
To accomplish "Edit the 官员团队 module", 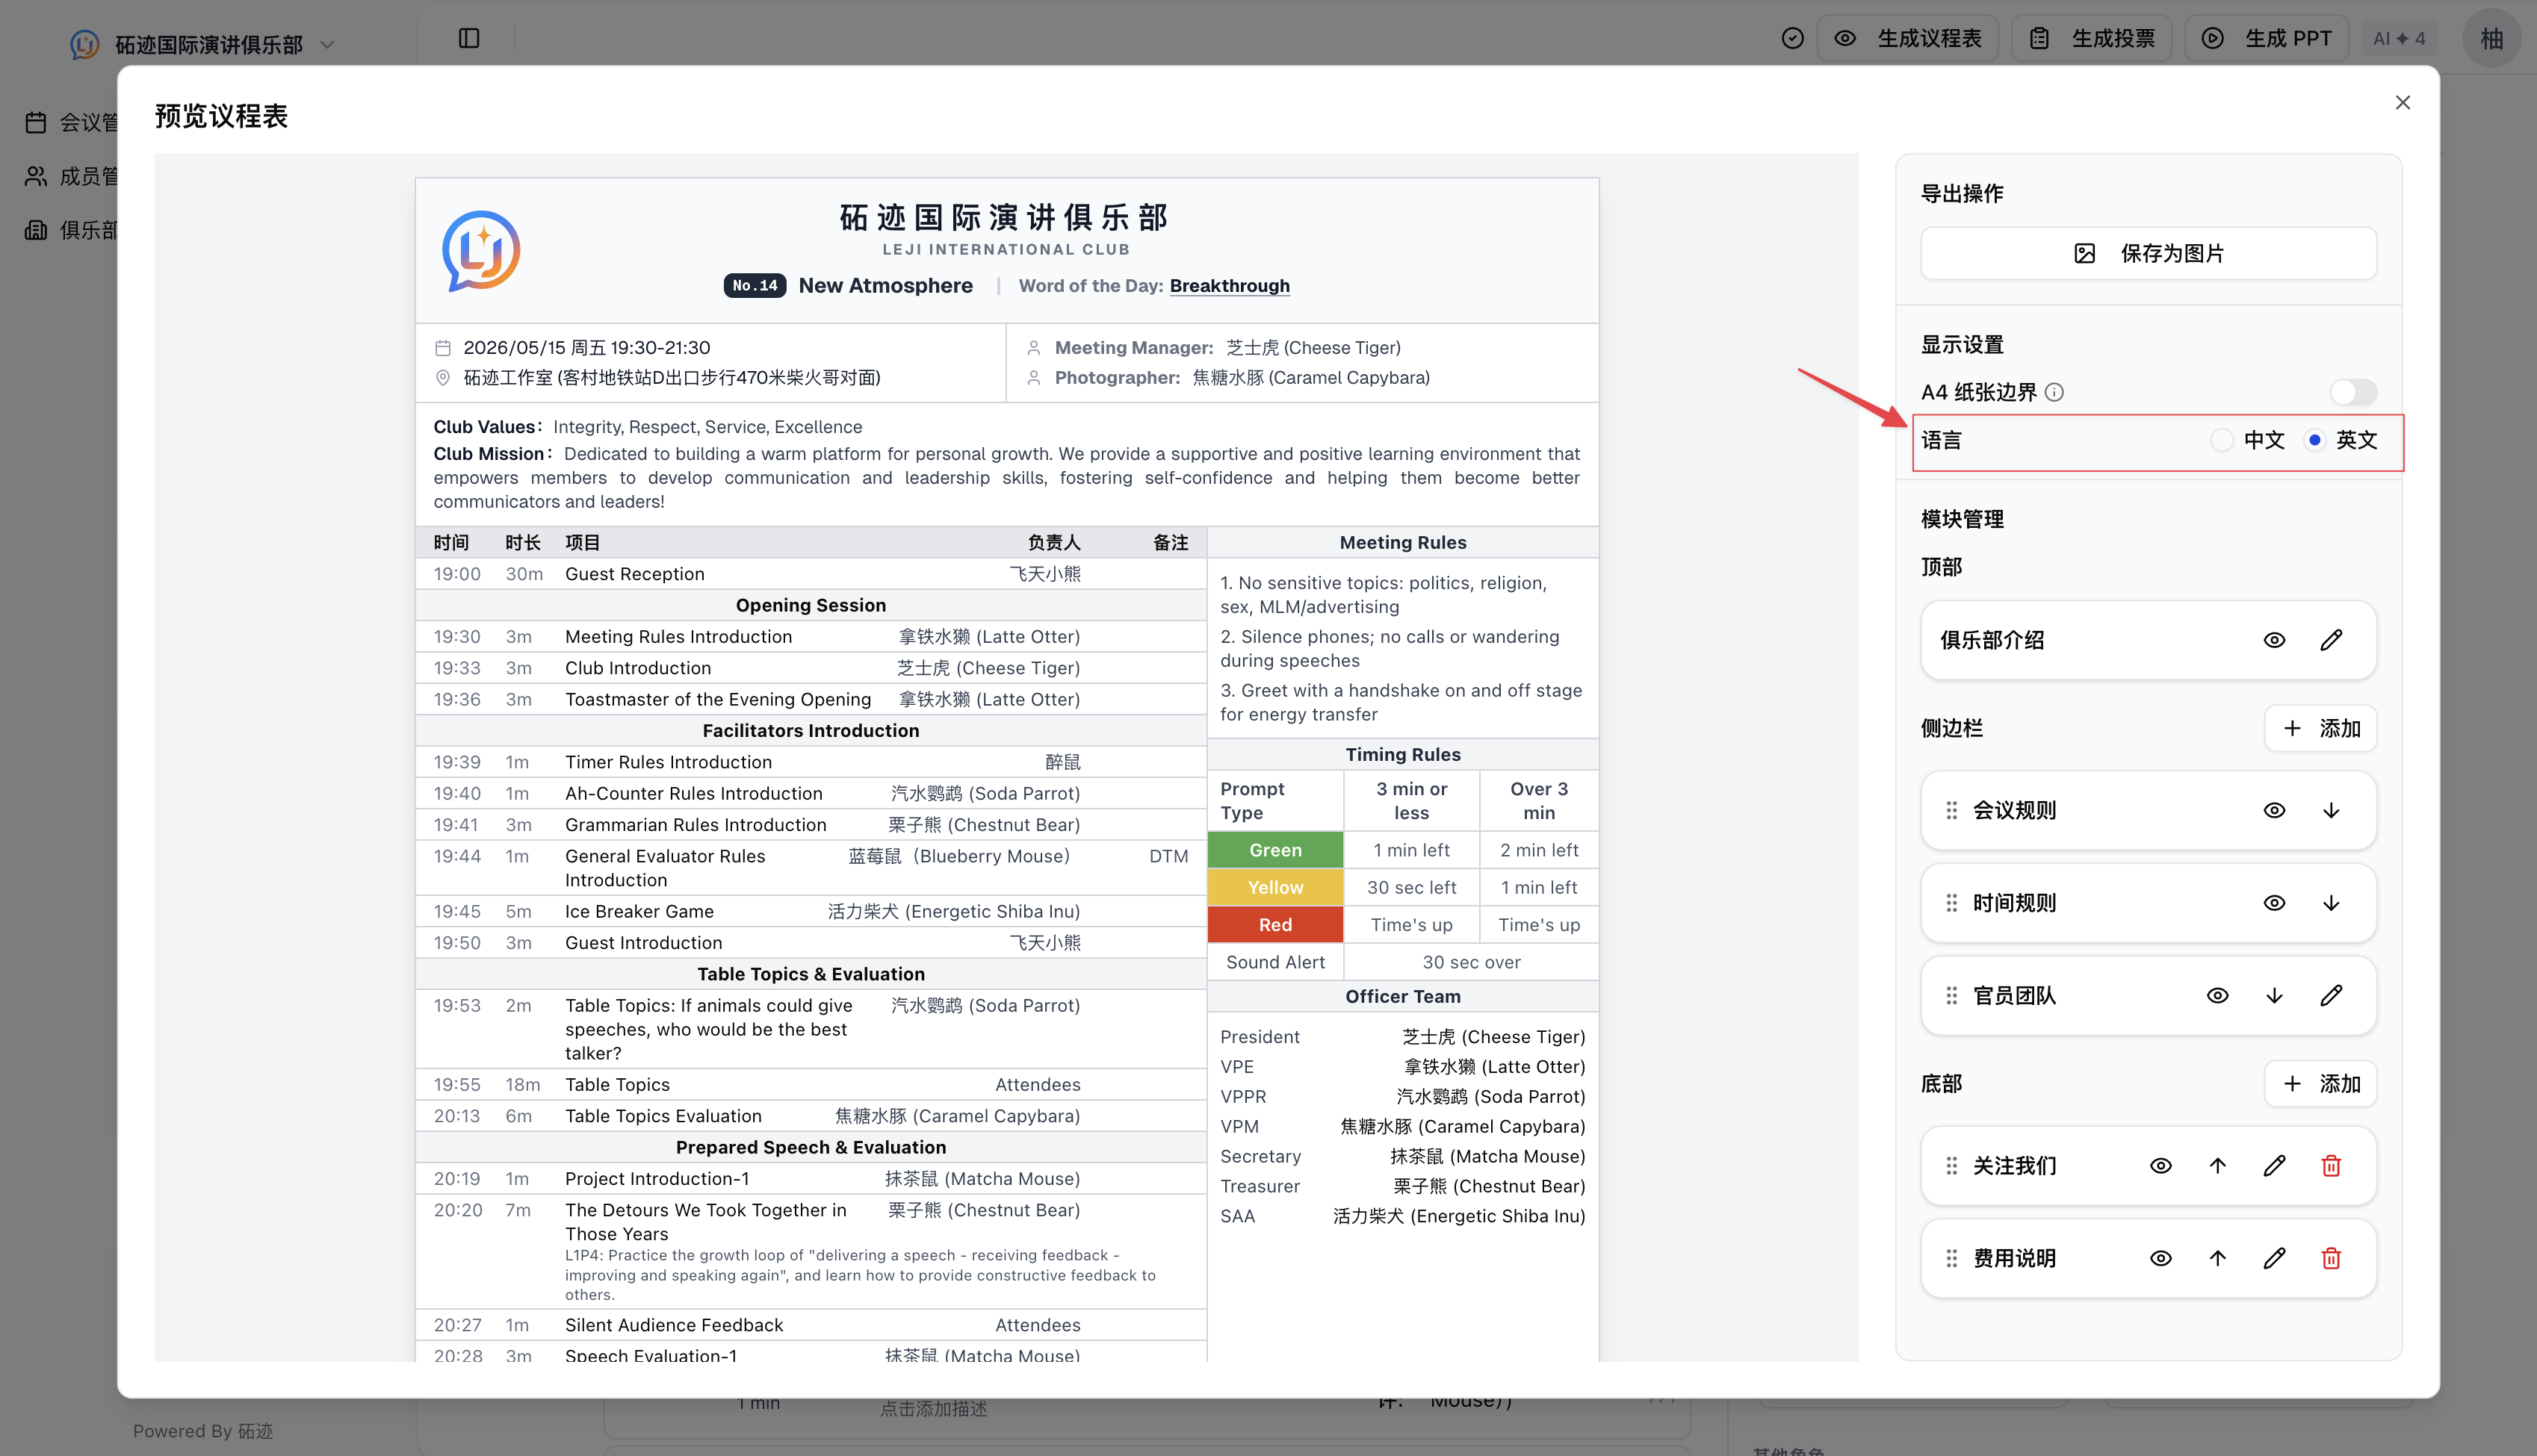I will [x=2331, y=996].
